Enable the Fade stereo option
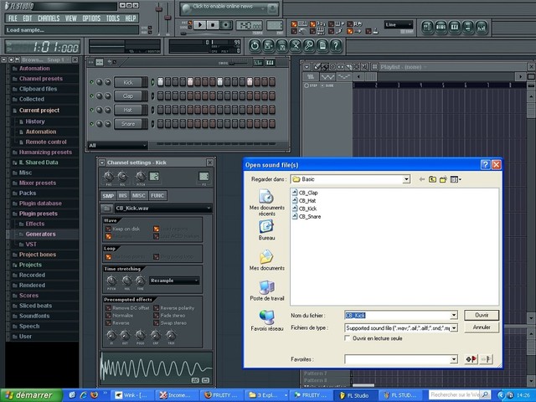Viewport: 536px width, 402px height. coord(157,315)
